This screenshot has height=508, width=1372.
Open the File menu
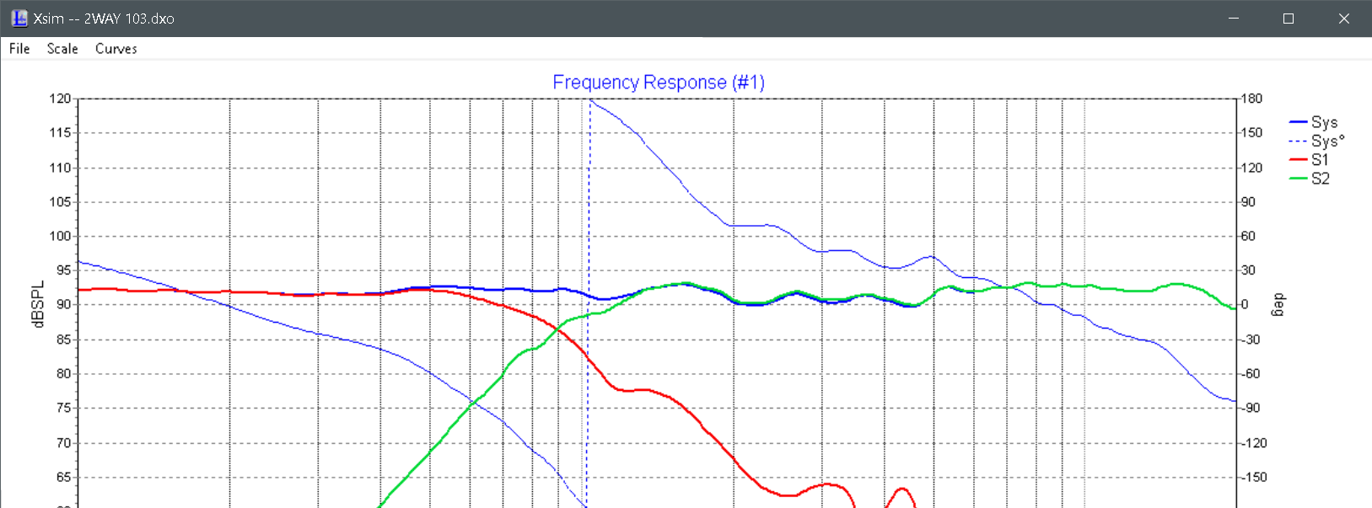[19, 49]
